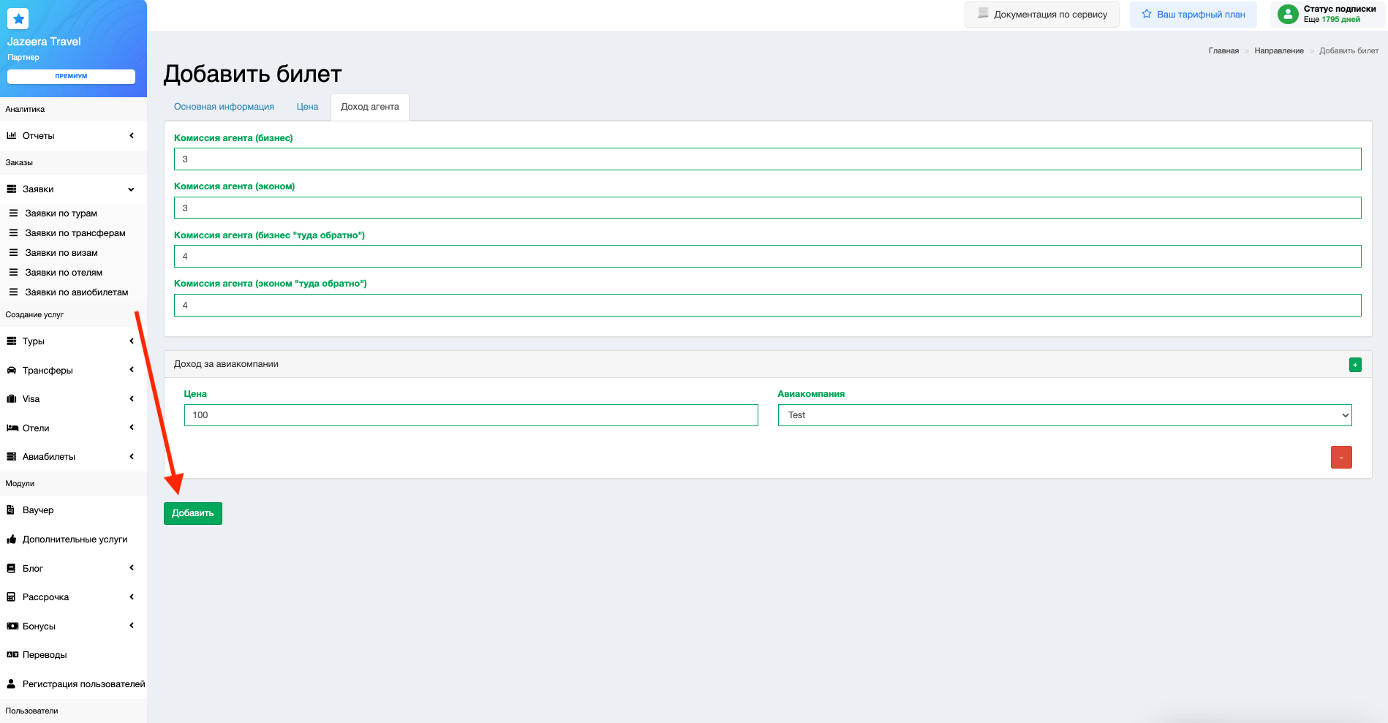Click Ваш тарифный план button

click(x=1193, y=15)
